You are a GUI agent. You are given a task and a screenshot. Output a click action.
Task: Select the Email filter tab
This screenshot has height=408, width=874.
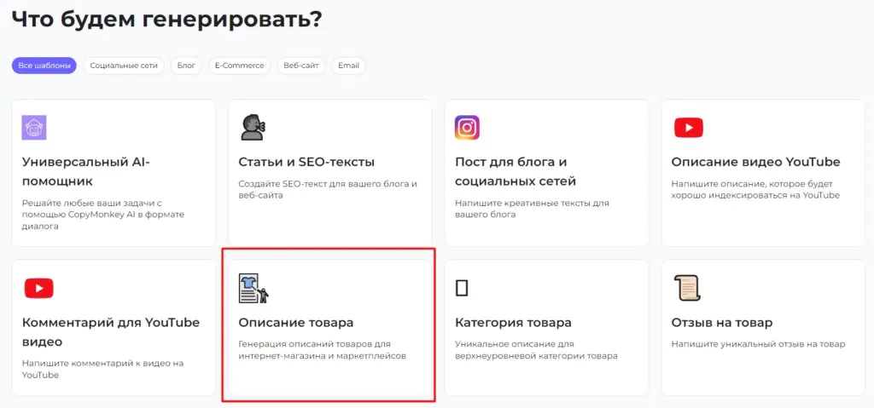click(x=348, y=66)
